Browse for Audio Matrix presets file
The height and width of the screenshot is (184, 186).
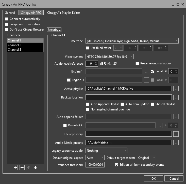176,143
